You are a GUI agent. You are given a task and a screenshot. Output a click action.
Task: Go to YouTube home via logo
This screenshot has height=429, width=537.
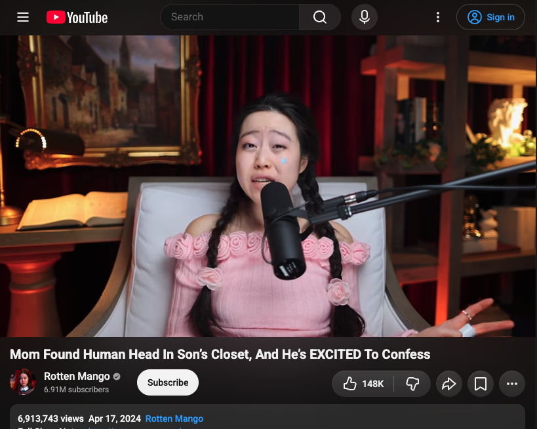(77, 17)
